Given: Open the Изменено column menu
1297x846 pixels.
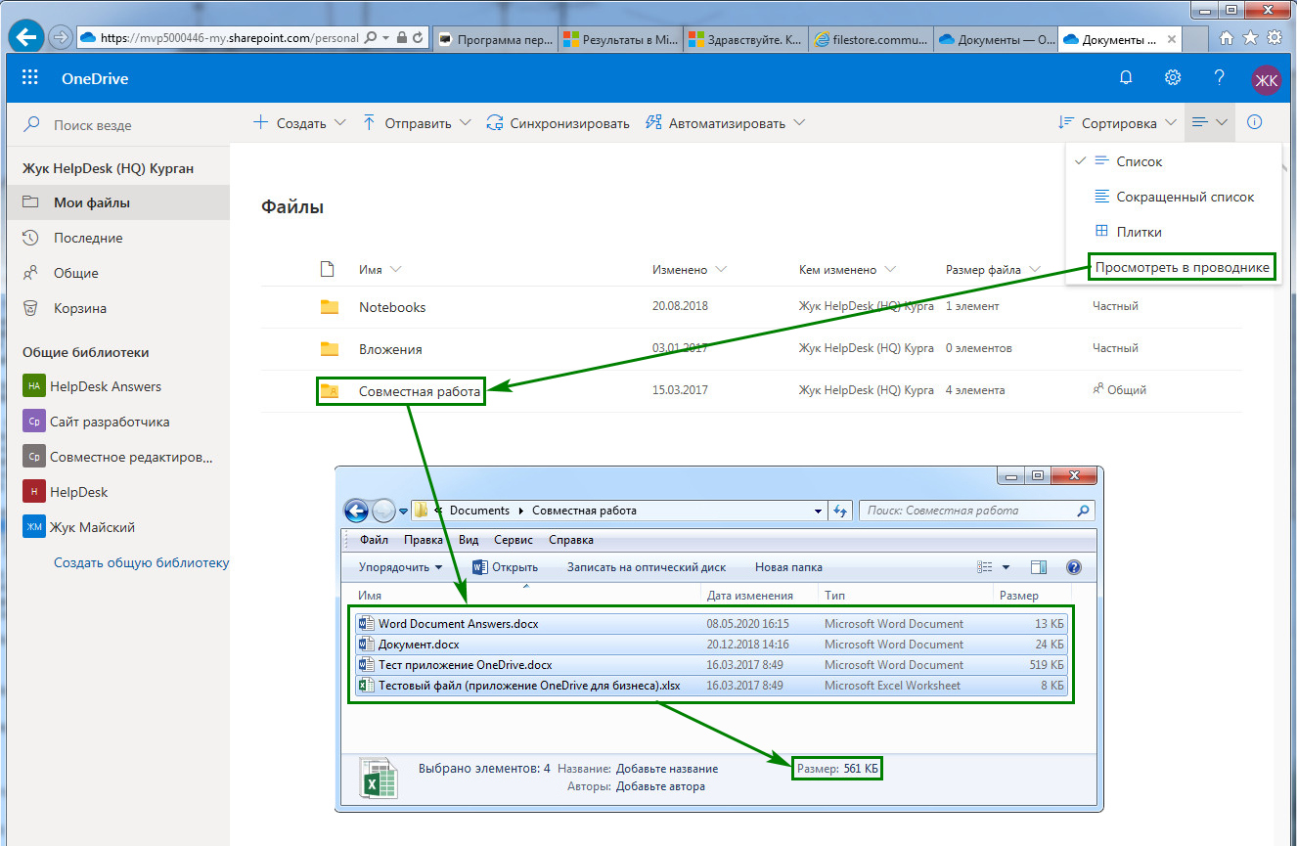Looking at the screenshot, I should point(690,269).
